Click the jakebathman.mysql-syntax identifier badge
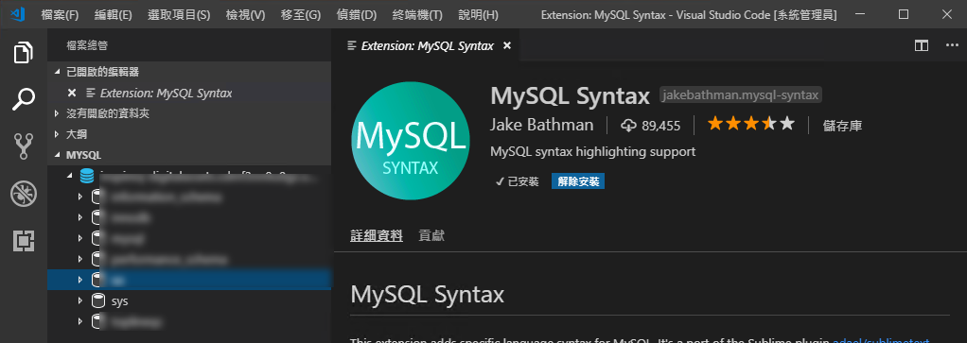The image size is (967, 343). point(741,95)
